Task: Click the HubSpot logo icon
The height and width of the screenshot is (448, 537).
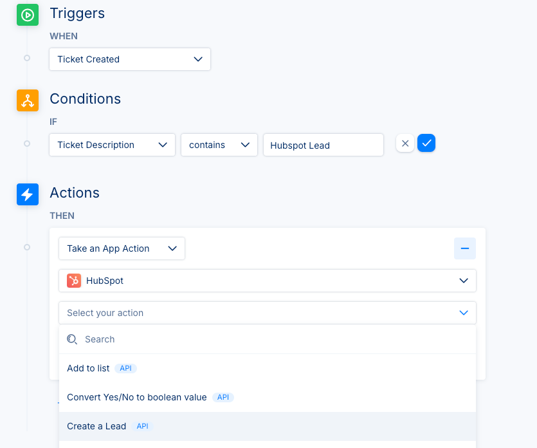Action: [74, 281]
